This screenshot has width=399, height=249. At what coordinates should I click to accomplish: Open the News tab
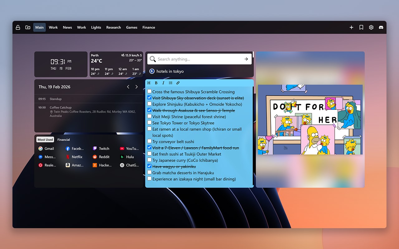(67, 27)
